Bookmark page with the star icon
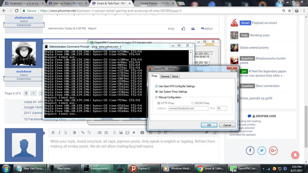308x173 pixels. (290, 11)
